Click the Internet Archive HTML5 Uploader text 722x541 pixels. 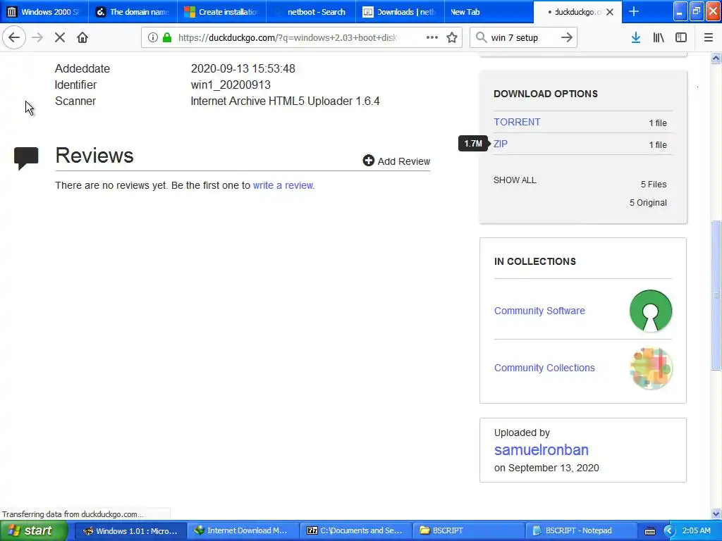285,101
